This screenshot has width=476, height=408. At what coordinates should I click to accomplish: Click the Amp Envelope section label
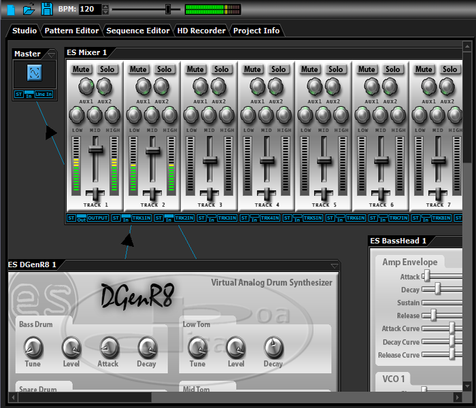(409, 262)
